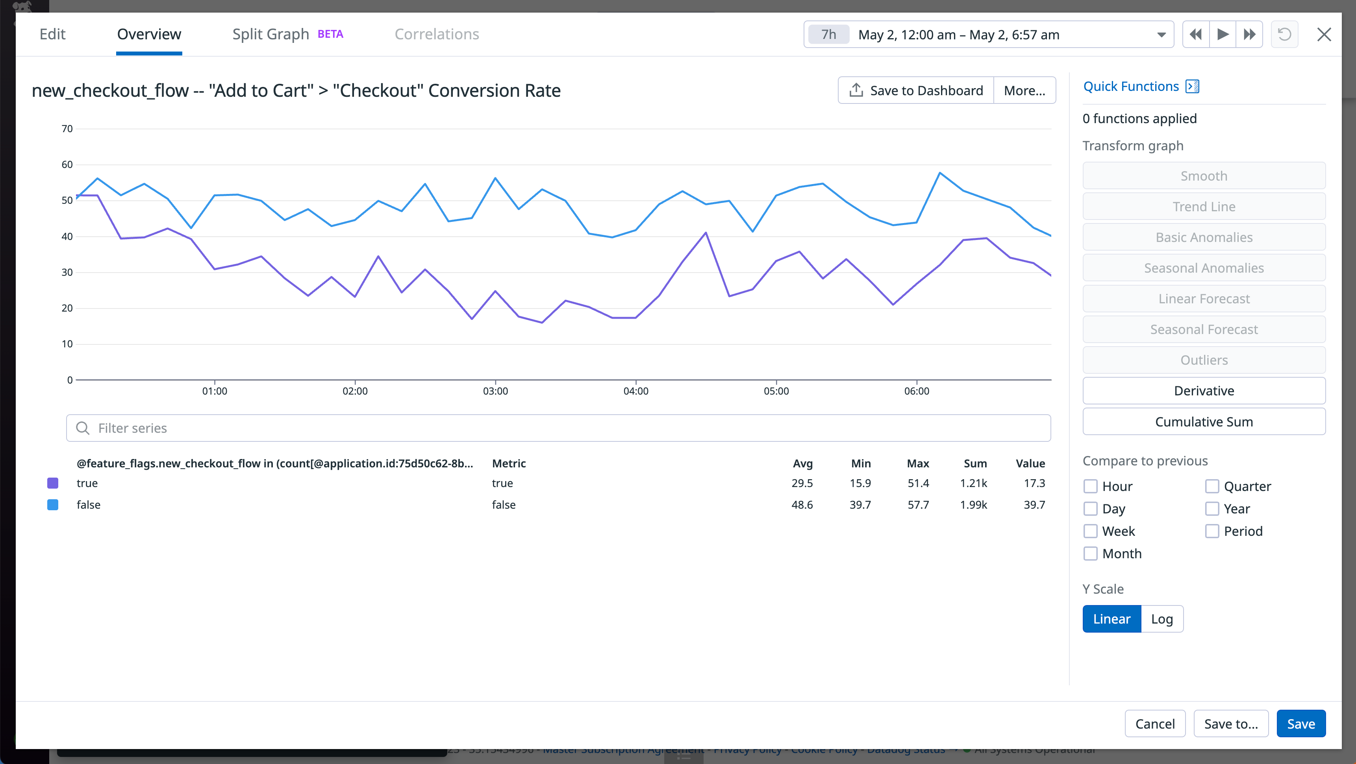Viewport: 1356px width, 764px height.
Task: Click the fast-forward time navigation icon
Action: [x=1249, y=34]
